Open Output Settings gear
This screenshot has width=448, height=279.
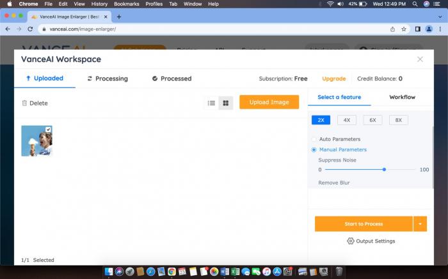[351, 241]
